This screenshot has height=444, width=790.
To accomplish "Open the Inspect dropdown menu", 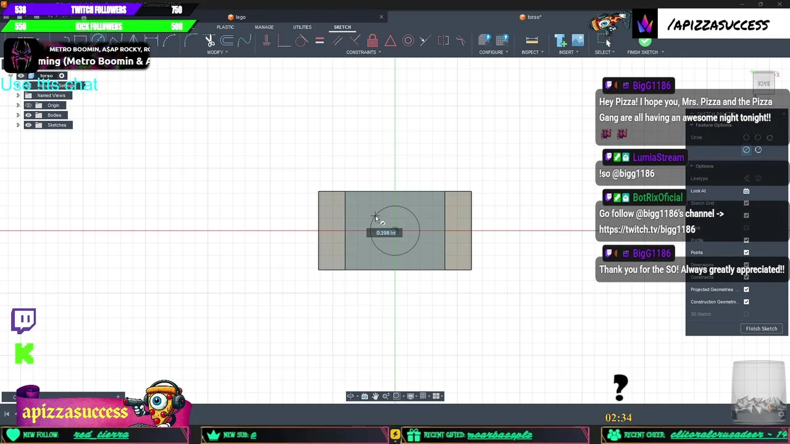I will click(532, 52).
